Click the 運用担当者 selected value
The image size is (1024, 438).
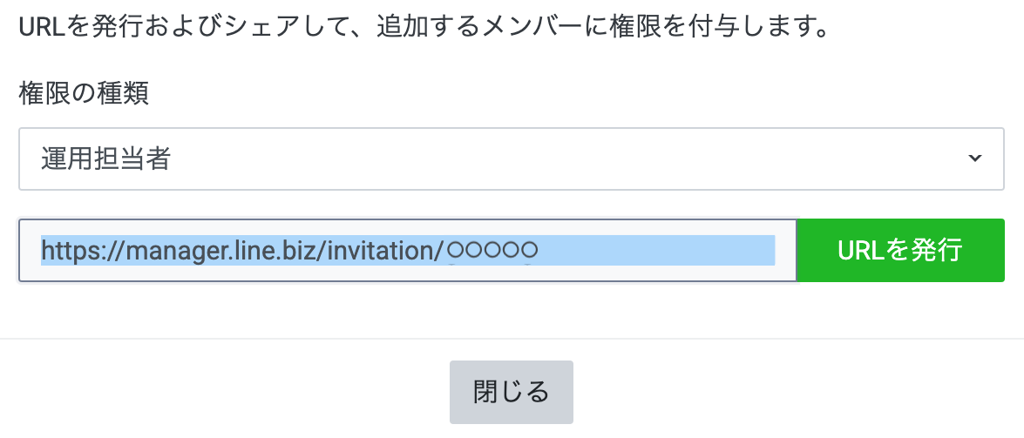pos(105,158)
